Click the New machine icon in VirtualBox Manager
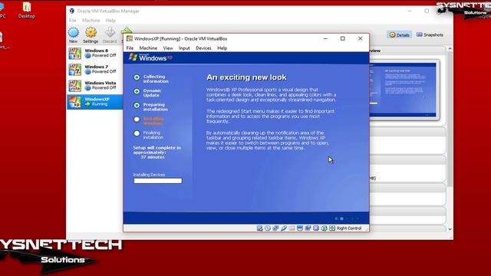Image resolution: width=491 pixels, height=276 pixels. (x=74, y=32)
